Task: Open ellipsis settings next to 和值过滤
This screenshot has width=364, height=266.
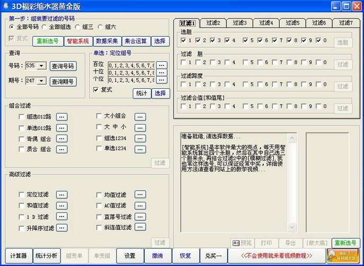Action: [x=62, y=206]
